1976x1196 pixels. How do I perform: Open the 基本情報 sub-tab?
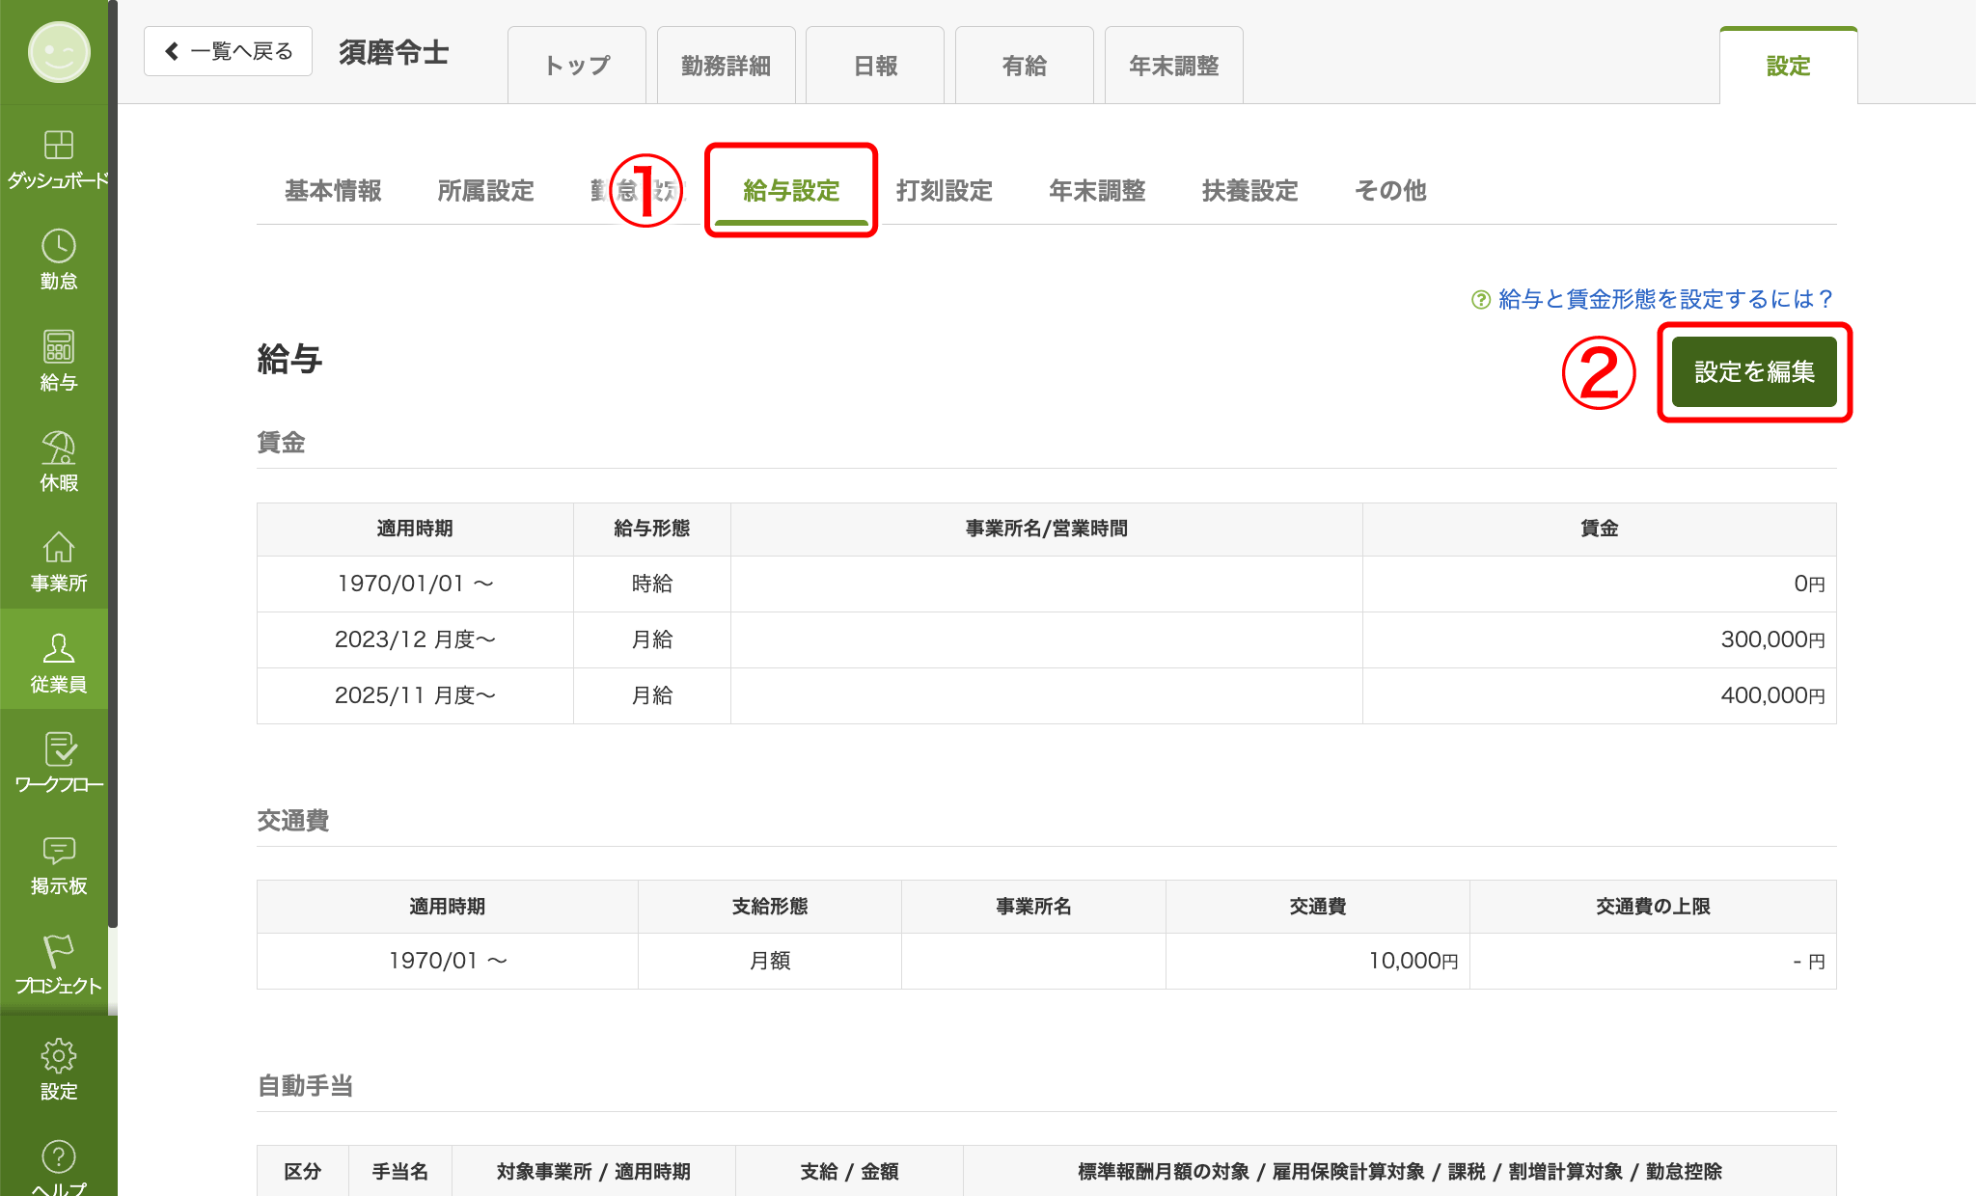(x=333, y=191)
